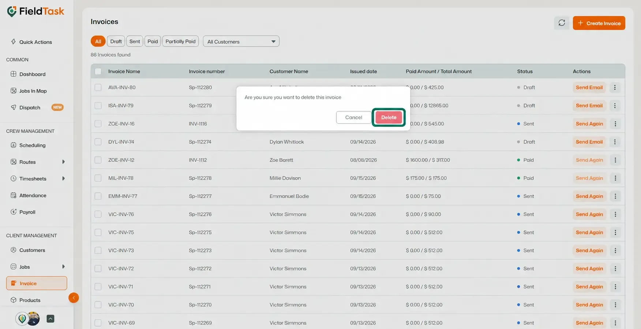
Task: Send Again for VIC-INV-72
Action: coord(589,269)
